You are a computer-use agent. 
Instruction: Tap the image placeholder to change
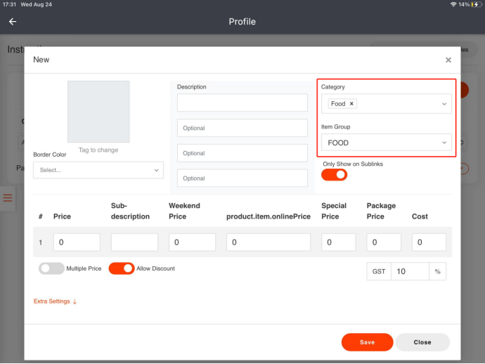[x=98, y=112]
